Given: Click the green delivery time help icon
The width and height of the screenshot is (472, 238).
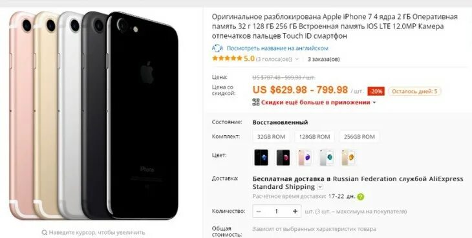Looking at the screenshot, I should click(361, 197).
